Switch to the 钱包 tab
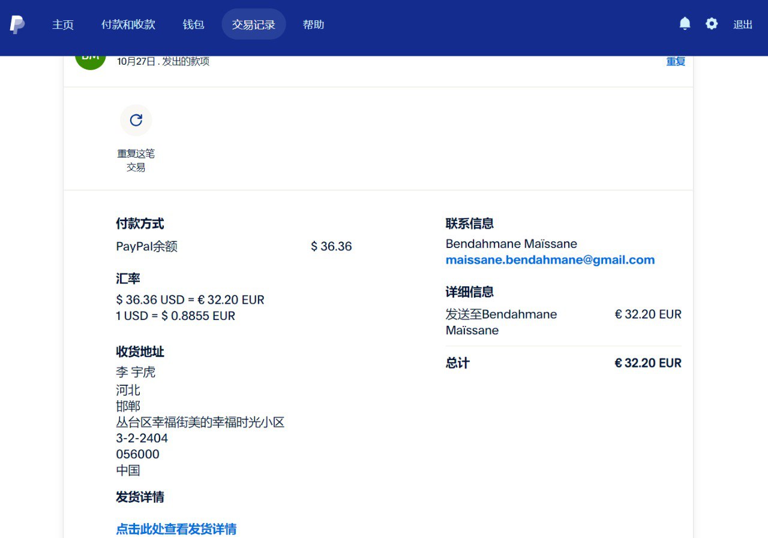 pyautogui.click(x=193, y=25)
